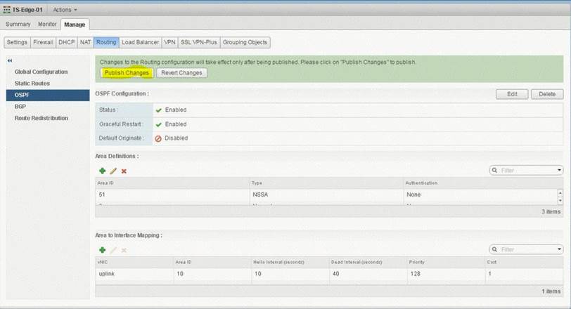Select the uplink row in interface mapping
Screen dimensions: 571x309
(105, 272)
